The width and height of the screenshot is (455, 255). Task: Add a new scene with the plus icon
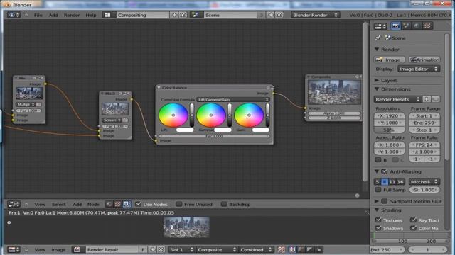(x=271, y=15)
